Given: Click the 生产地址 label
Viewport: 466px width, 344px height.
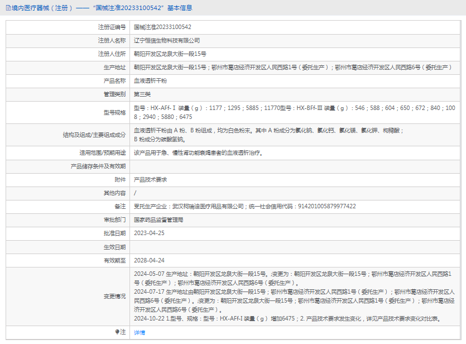Looking at the screenshot, I should click(114, 68).
